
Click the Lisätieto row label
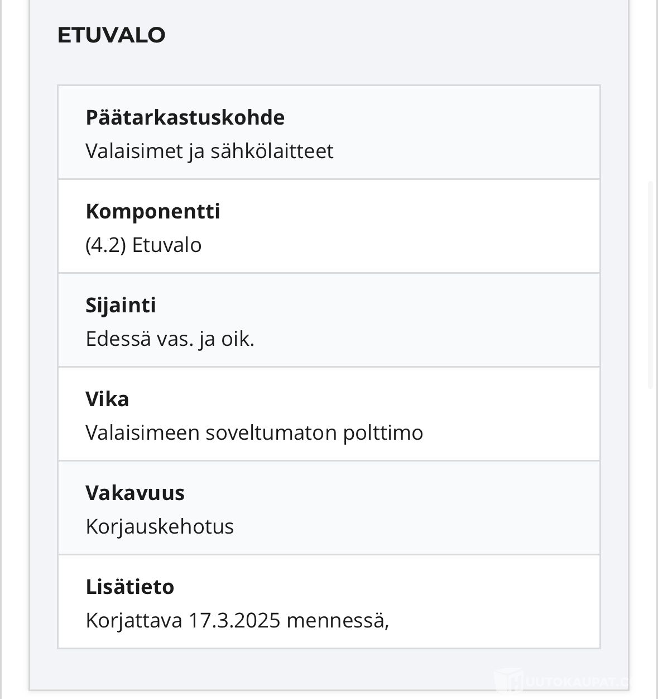coord(129,587)
